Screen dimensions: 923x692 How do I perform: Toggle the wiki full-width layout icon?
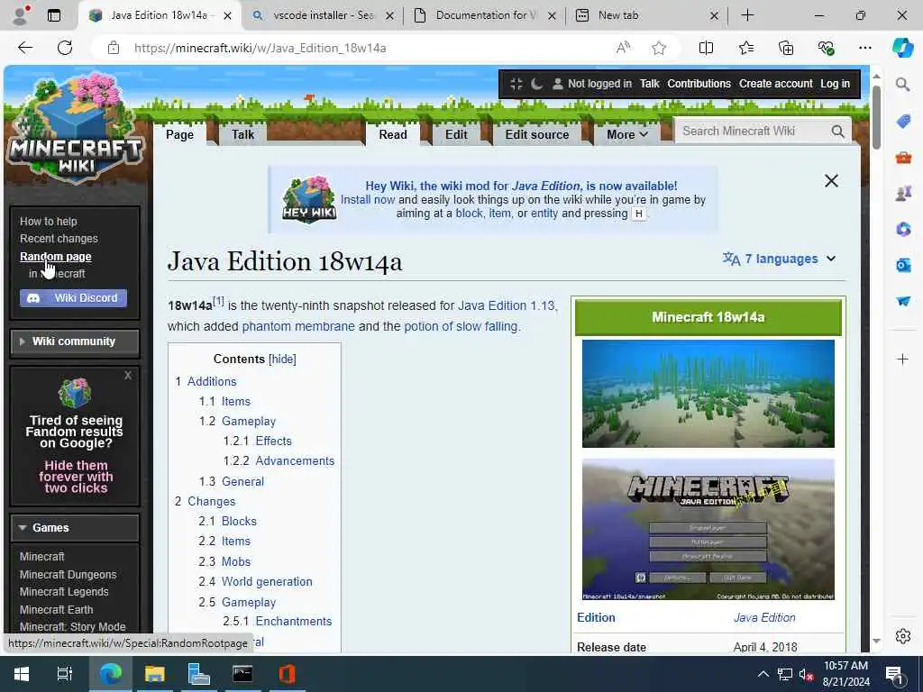(x=516, y=84)
